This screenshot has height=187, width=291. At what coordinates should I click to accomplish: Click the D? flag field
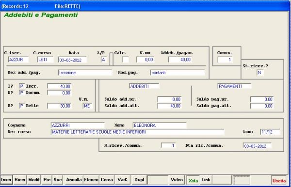point(22,93)
